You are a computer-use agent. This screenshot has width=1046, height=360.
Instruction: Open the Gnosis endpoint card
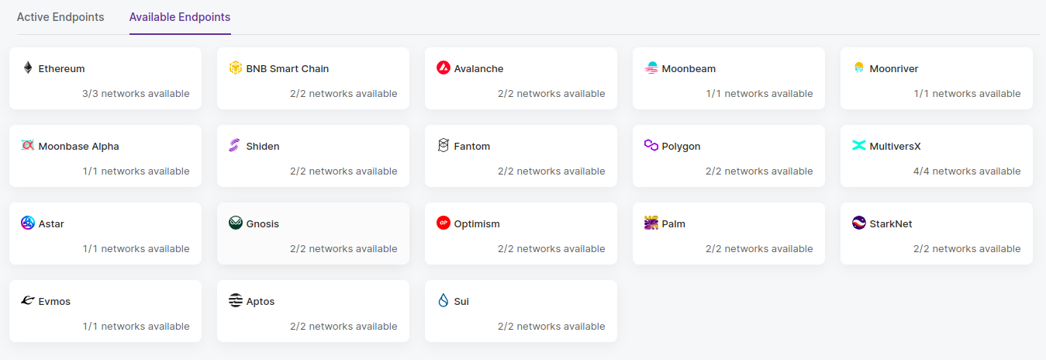click(x=313, y=234)
